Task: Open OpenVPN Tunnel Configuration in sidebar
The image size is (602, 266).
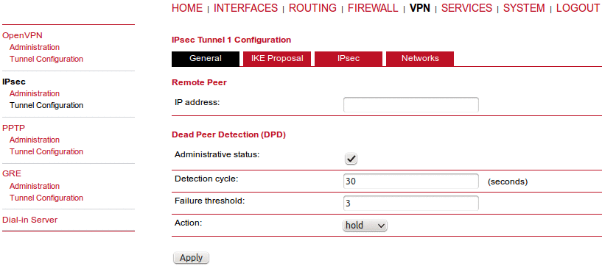Action: (x=46, y=59)
